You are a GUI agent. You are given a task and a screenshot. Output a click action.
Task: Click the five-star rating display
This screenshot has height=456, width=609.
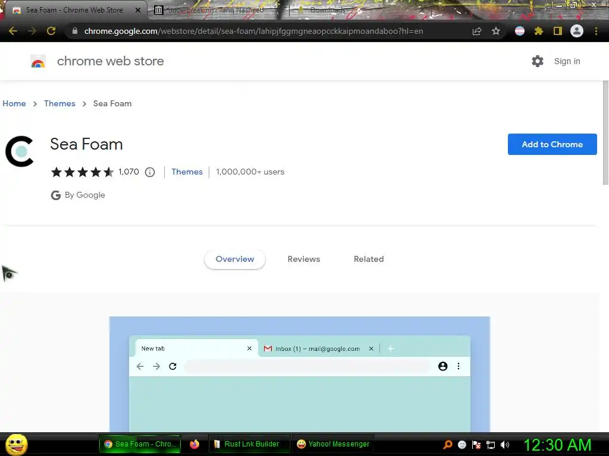(x=82, y=172)
